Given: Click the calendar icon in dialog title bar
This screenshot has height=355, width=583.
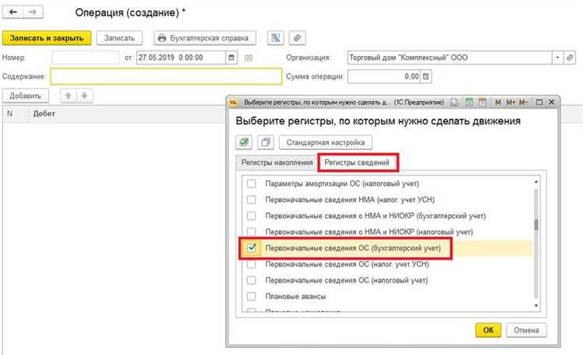Looking at the screenshot, I should (482, 102).
